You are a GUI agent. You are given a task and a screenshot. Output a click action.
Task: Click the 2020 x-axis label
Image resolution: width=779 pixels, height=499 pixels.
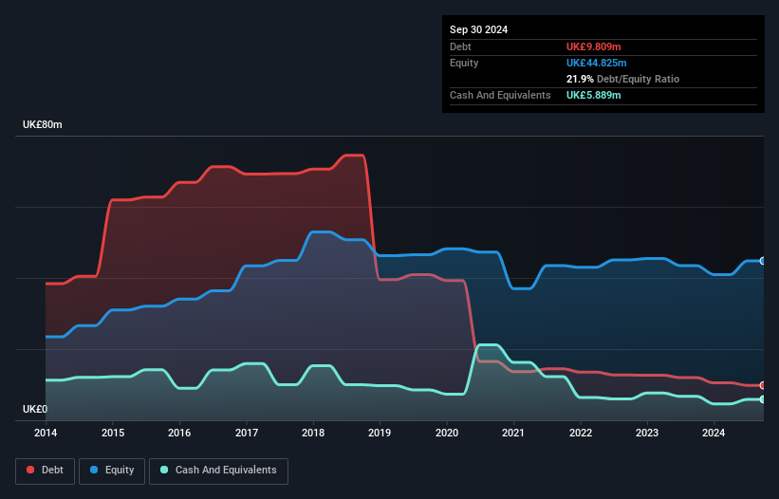point(447,433)
